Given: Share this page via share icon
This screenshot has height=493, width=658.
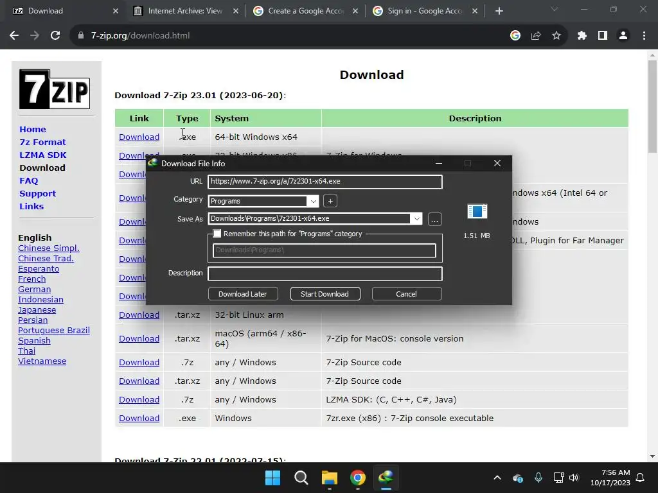Looking at the screenshot, I should pos(536,36).
